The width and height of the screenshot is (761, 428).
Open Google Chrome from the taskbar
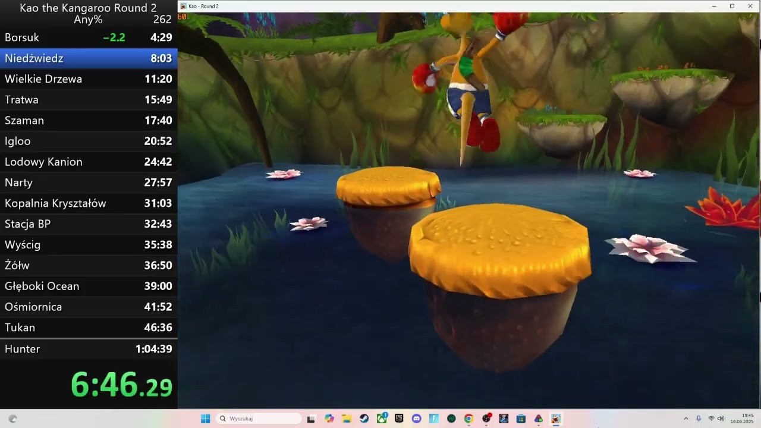(x=468, y=418)
